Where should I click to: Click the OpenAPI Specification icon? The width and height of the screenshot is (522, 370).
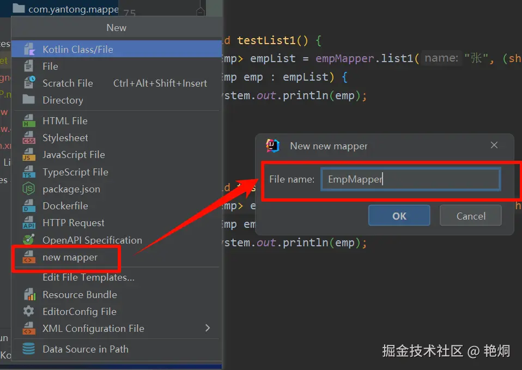(x=29, y=240)
